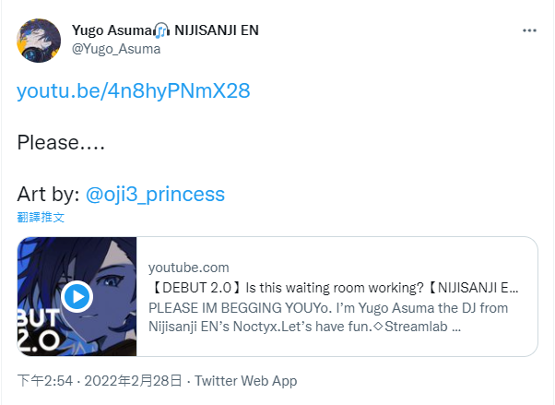Play the video via blue play button

click(x=77, y=296)
